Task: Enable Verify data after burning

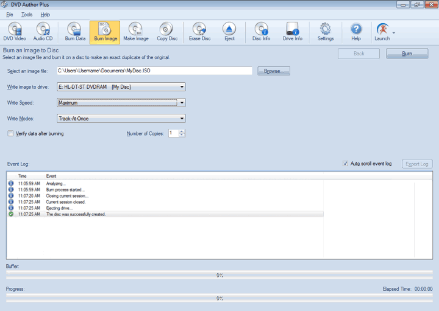Action: point(10,133)
